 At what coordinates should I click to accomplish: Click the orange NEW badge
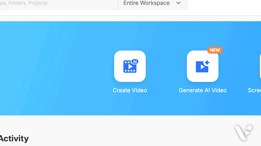[215, 50]
